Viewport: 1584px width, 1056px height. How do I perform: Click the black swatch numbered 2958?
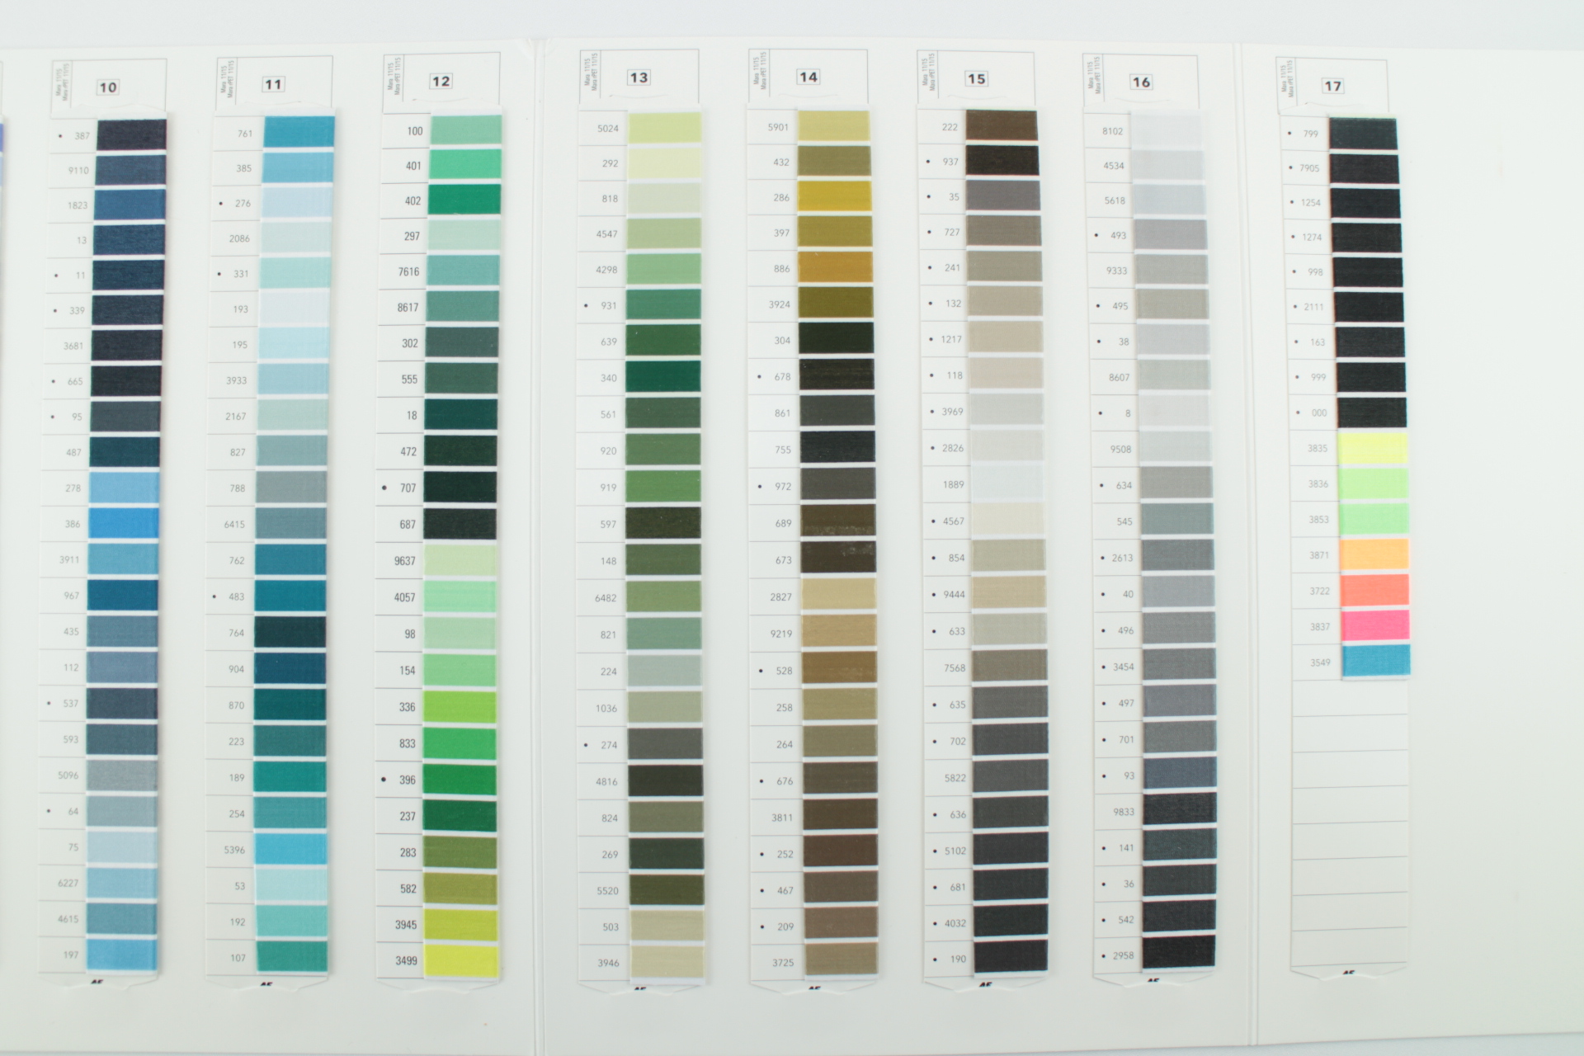[1178, 954]
